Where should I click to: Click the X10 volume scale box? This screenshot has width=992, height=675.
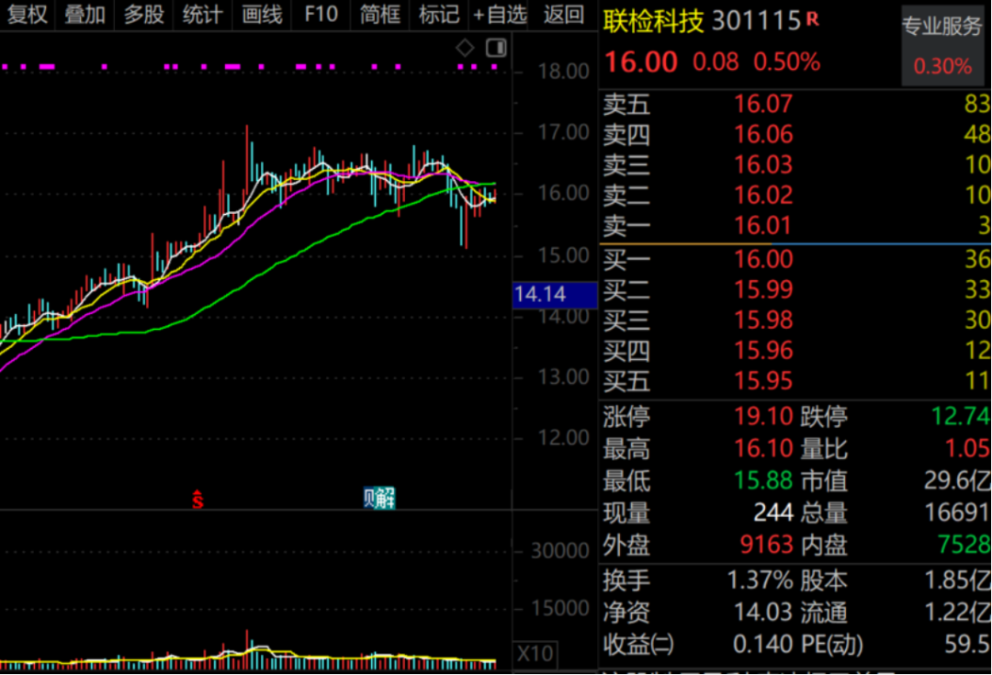pos(535,654)
